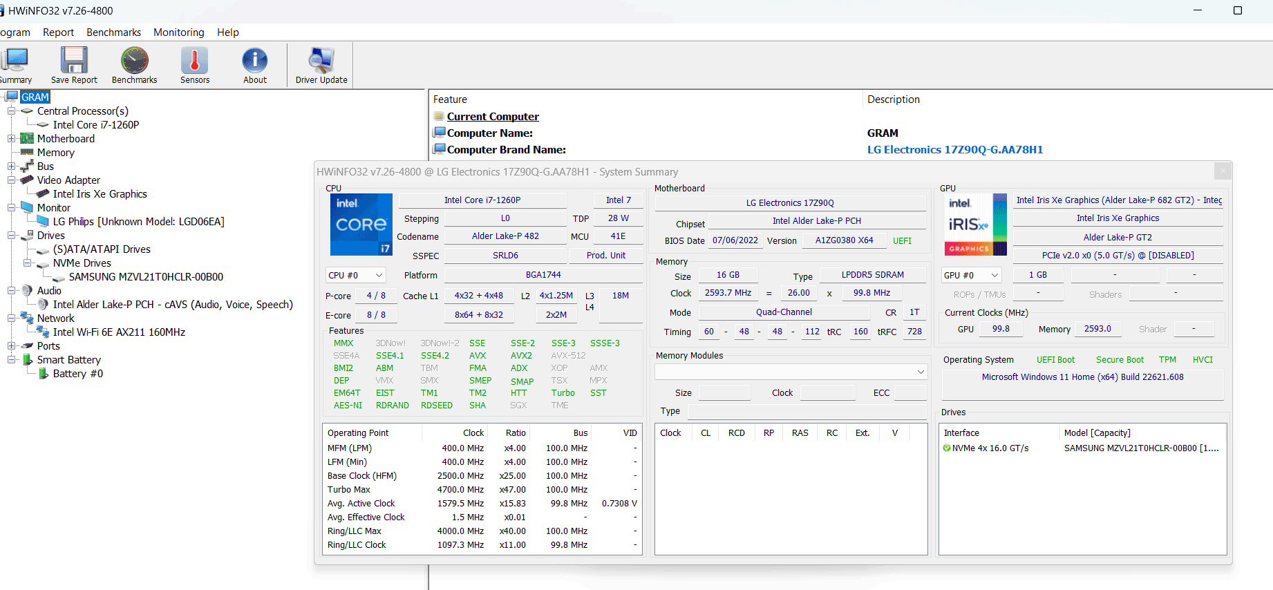1273x590 pixels.
Task: Select the Motherboard tree node
Action: coord(66,139)
